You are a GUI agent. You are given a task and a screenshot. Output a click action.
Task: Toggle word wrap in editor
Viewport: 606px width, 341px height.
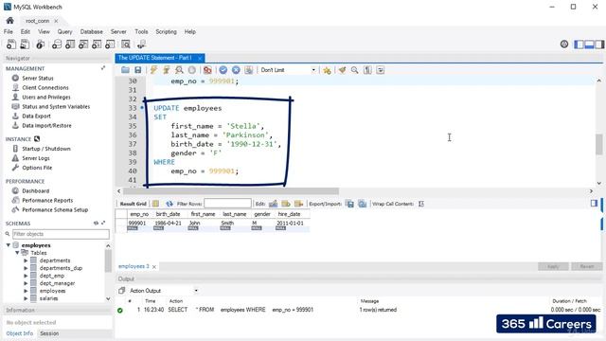(x=381, y=70)
